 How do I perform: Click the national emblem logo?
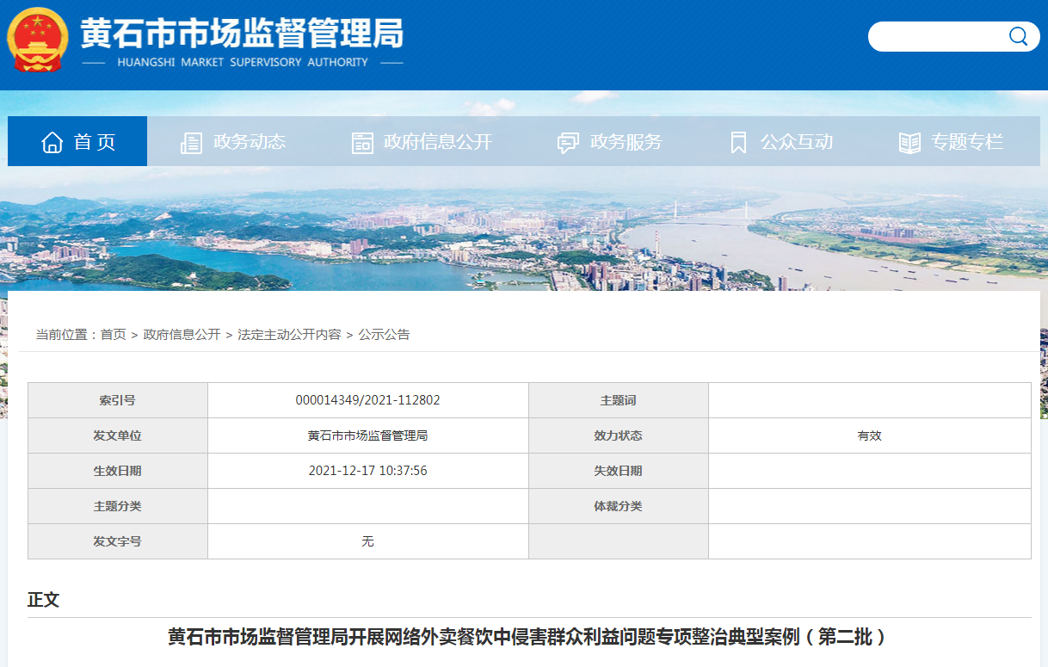point(38,40)
